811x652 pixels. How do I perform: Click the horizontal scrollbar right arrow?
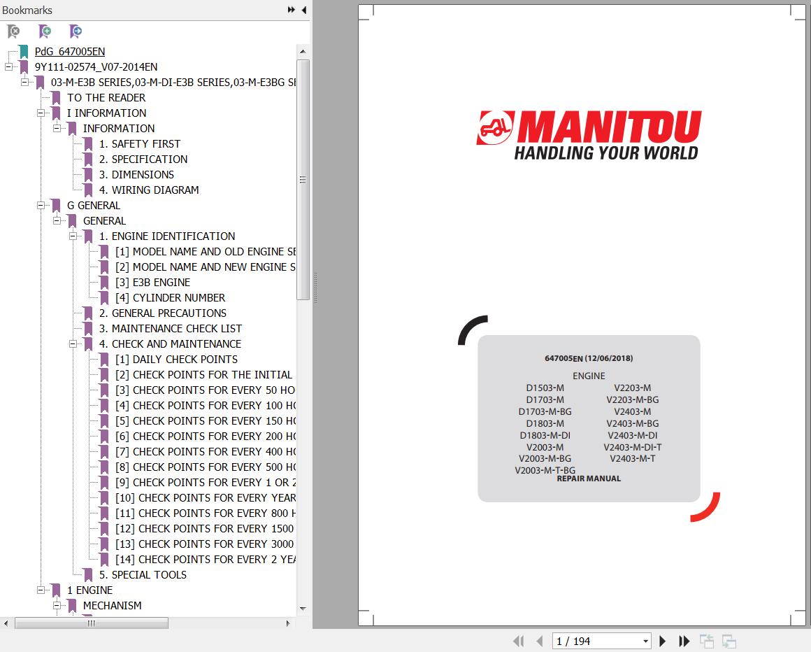[288, 623]
